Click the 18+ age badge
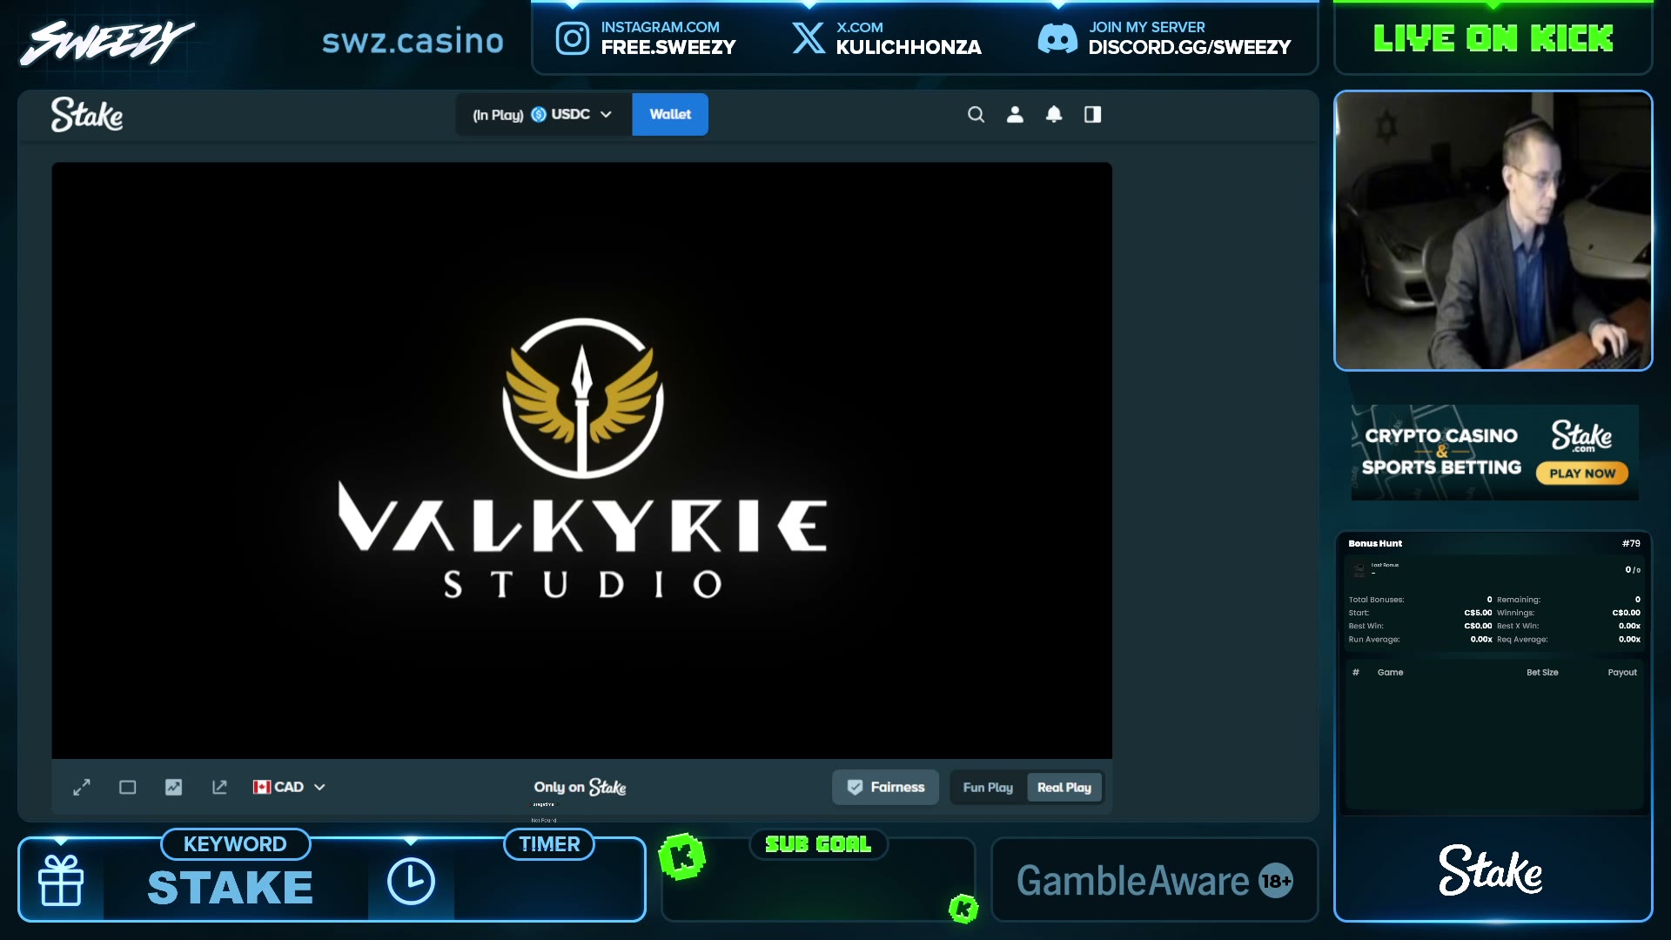This screenshot has height=940, width=1671. tap(1276, 881)
